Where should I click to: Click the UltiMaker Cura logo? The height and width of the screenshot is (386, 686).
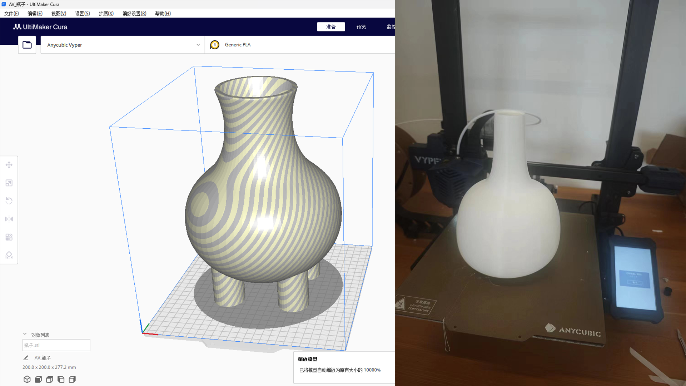(40, 27)
